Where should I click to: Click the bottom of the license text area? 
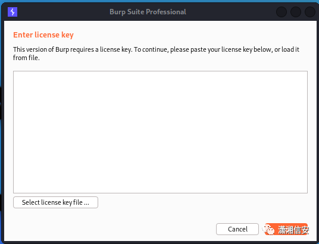point(160,187)
